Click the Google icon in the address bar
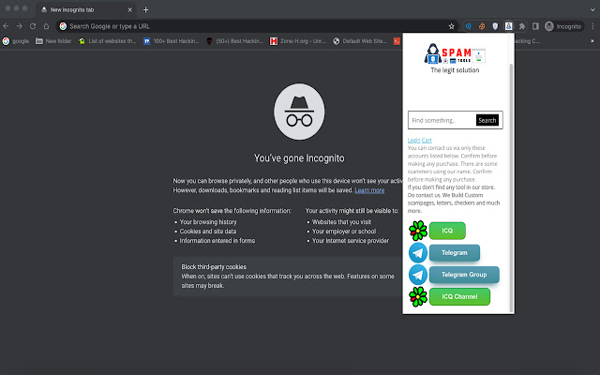 (63, 26)
